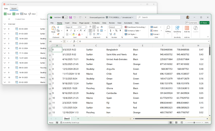Select the Sheet1 worksheet tab

(x=67, y=119)
